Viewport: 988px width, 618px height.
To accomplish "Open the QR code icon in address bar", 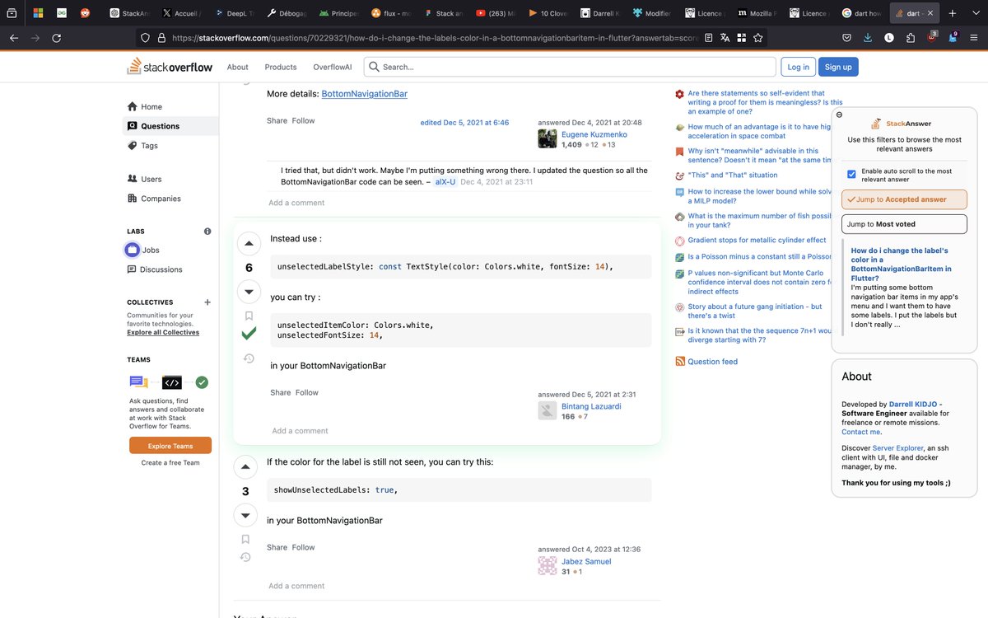I will tap(742, 38).
